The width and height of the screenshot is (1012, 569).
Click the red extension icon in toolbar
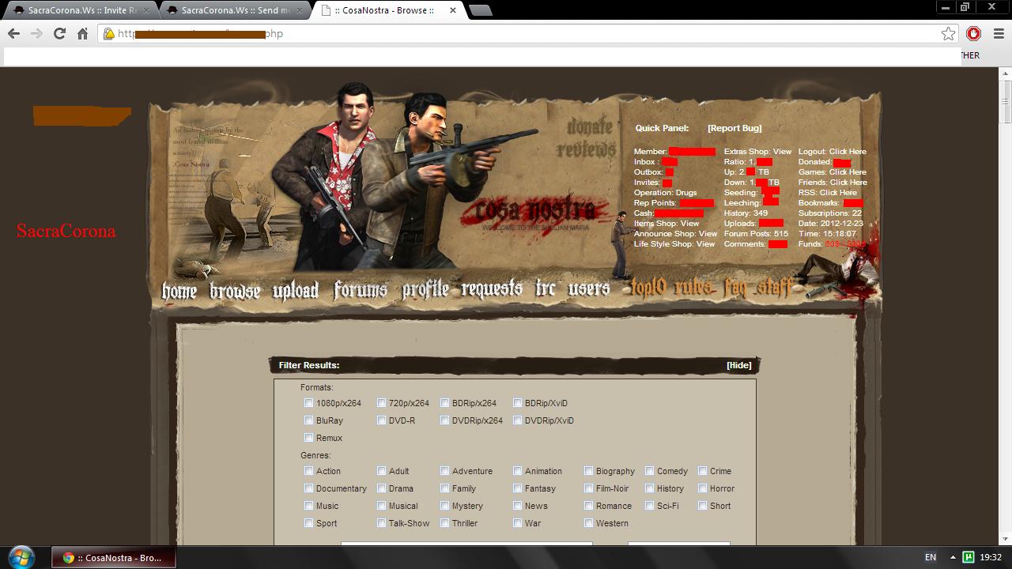(973, 33)
